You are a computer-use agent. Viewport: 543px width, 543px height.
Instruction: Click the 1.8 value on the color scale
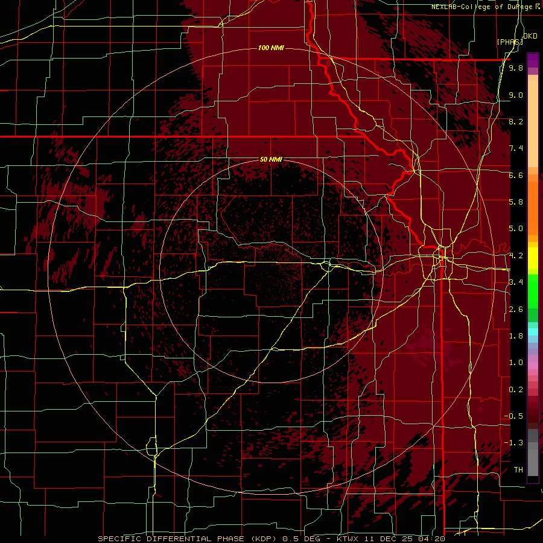coord(516,336)
